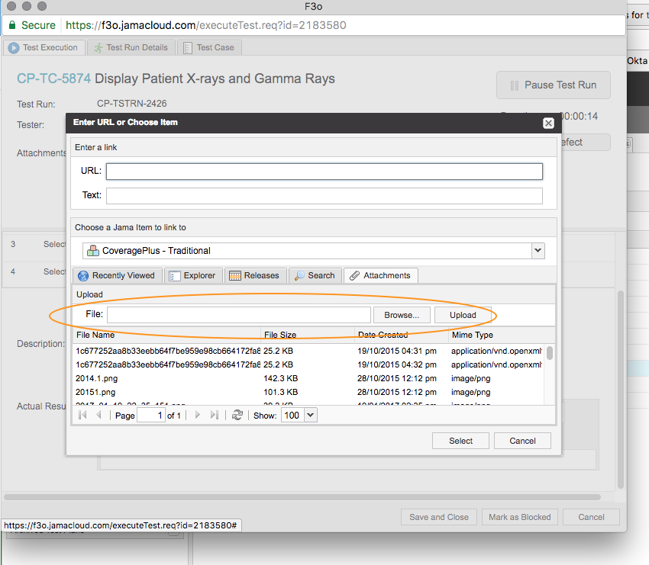The width and height of the screenshot is (649, 565).
Task: Switch to the Explorer tab
Action: click(x=193, y=276)
